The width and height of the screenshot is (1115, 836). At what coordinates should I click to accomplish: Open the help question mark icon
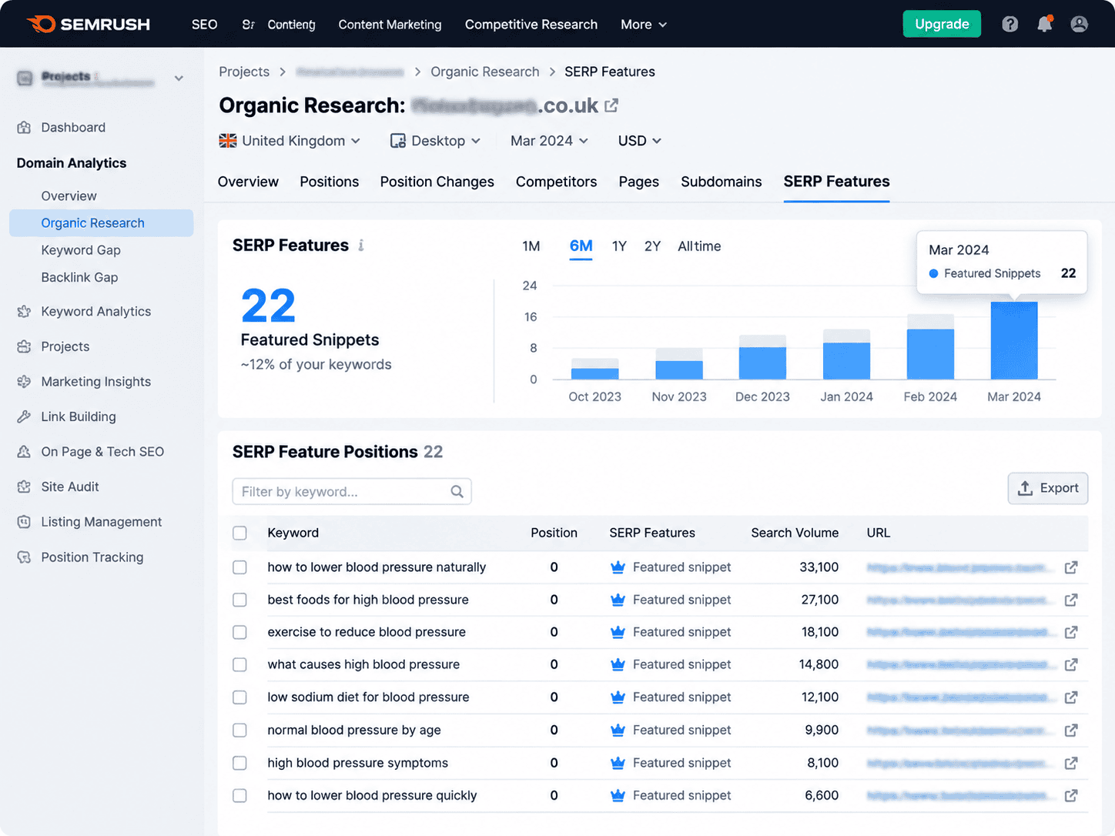coord(1010,25)
